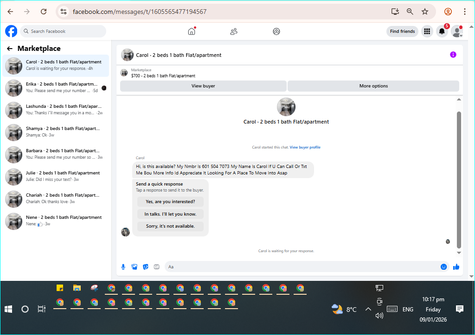
Task: Click the address bar URL
Action: (x=140, y=12)
